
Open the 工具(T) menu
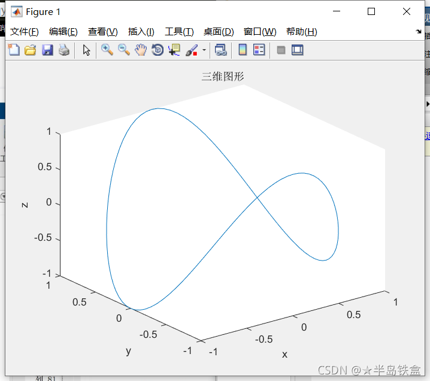pyautogui.click(x=179, y=32)
